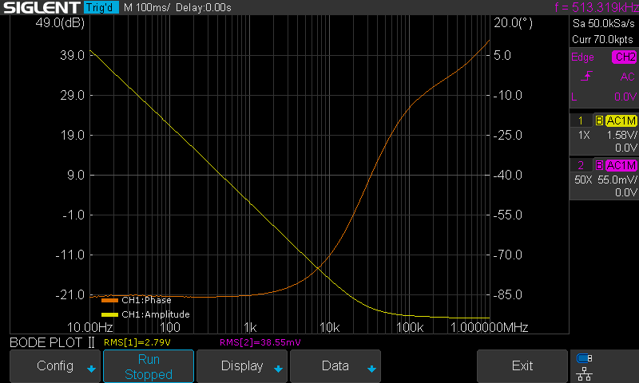Screen dimensions: 639x383
Task: Open the Data submenu
Action: point(335,366)
